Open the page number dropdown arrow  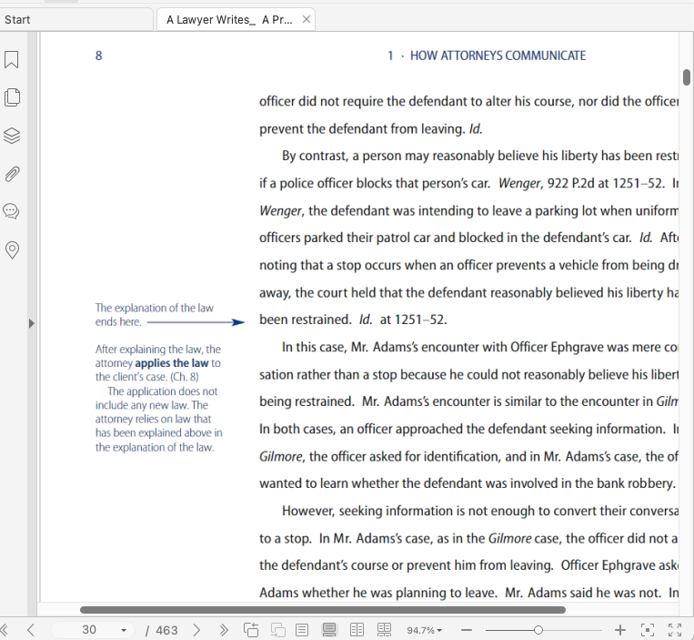click(124, 630)
